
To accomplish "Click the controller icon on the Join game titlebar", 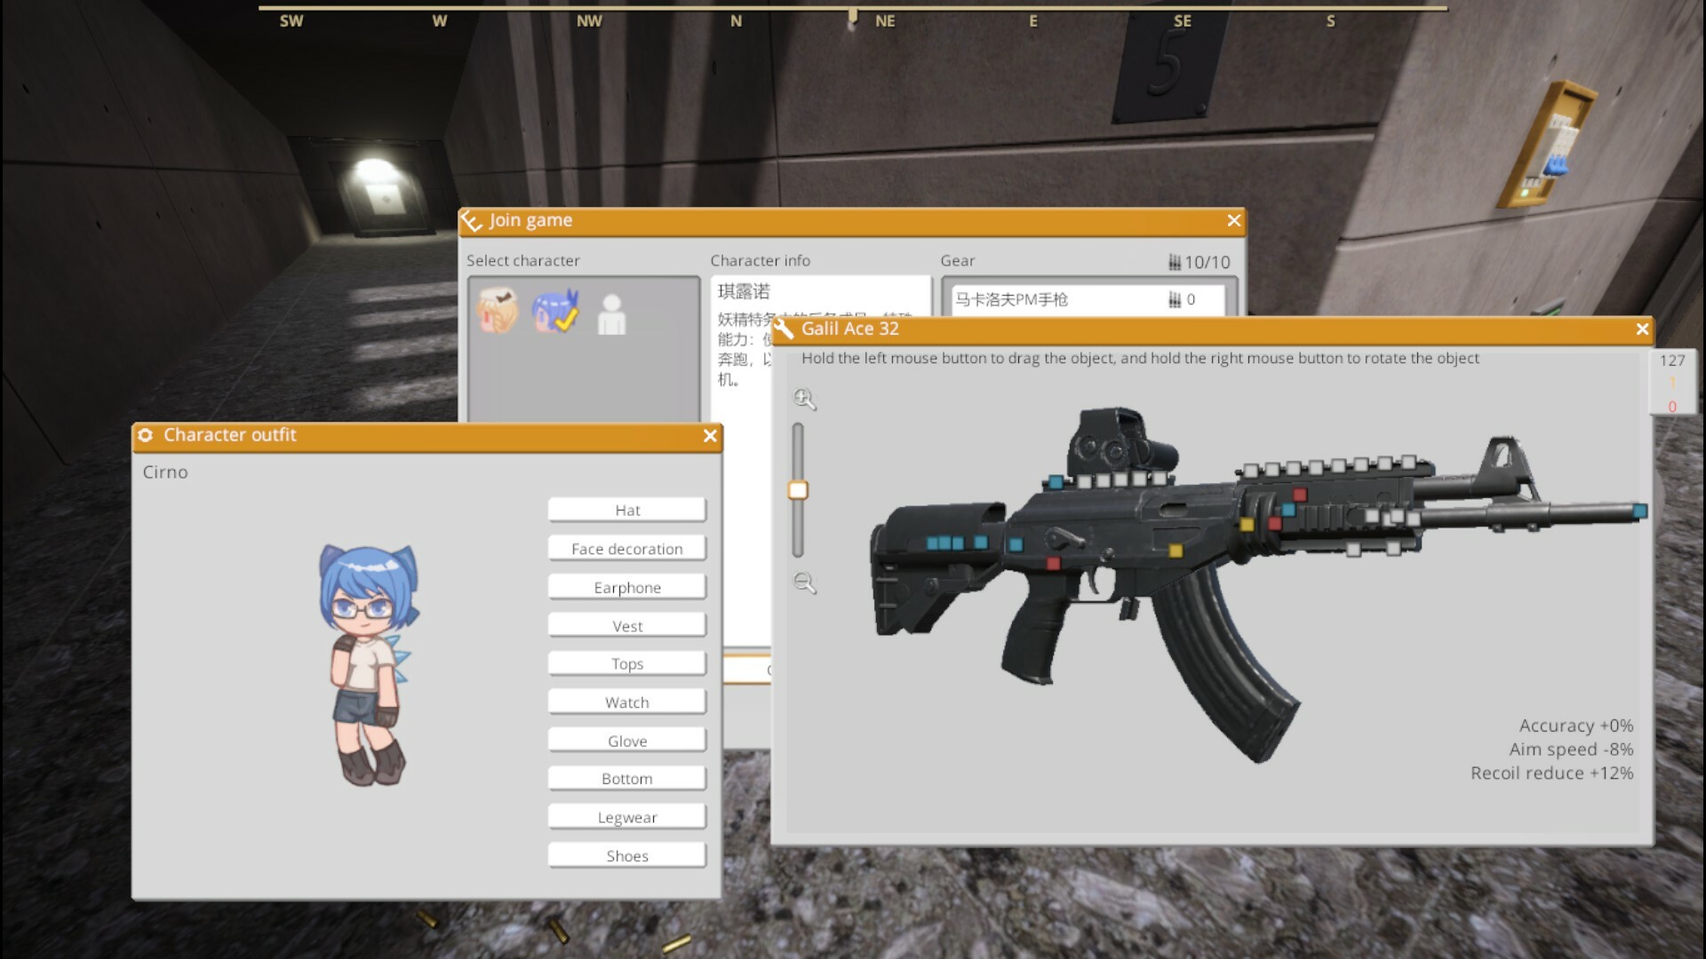I will [x=472, y=221].
